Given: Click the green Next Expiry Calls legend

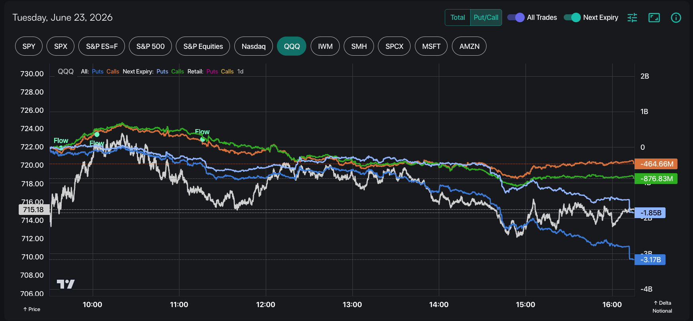Looking at the screenshot, I should (177, 72).
